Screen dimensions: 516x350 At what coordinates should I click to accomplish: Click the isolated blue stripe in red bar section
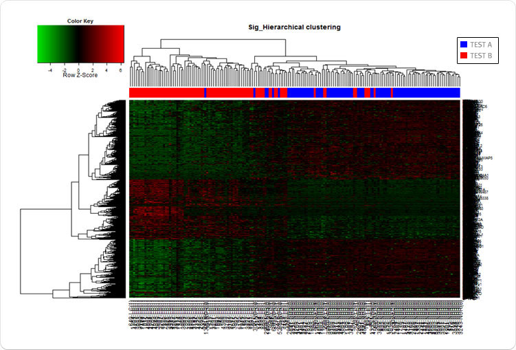tap(205, 93)
